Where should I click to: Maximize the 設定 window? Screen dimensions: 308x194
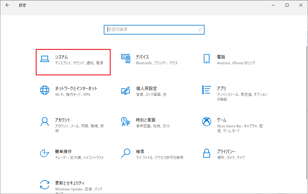(287, 5)
